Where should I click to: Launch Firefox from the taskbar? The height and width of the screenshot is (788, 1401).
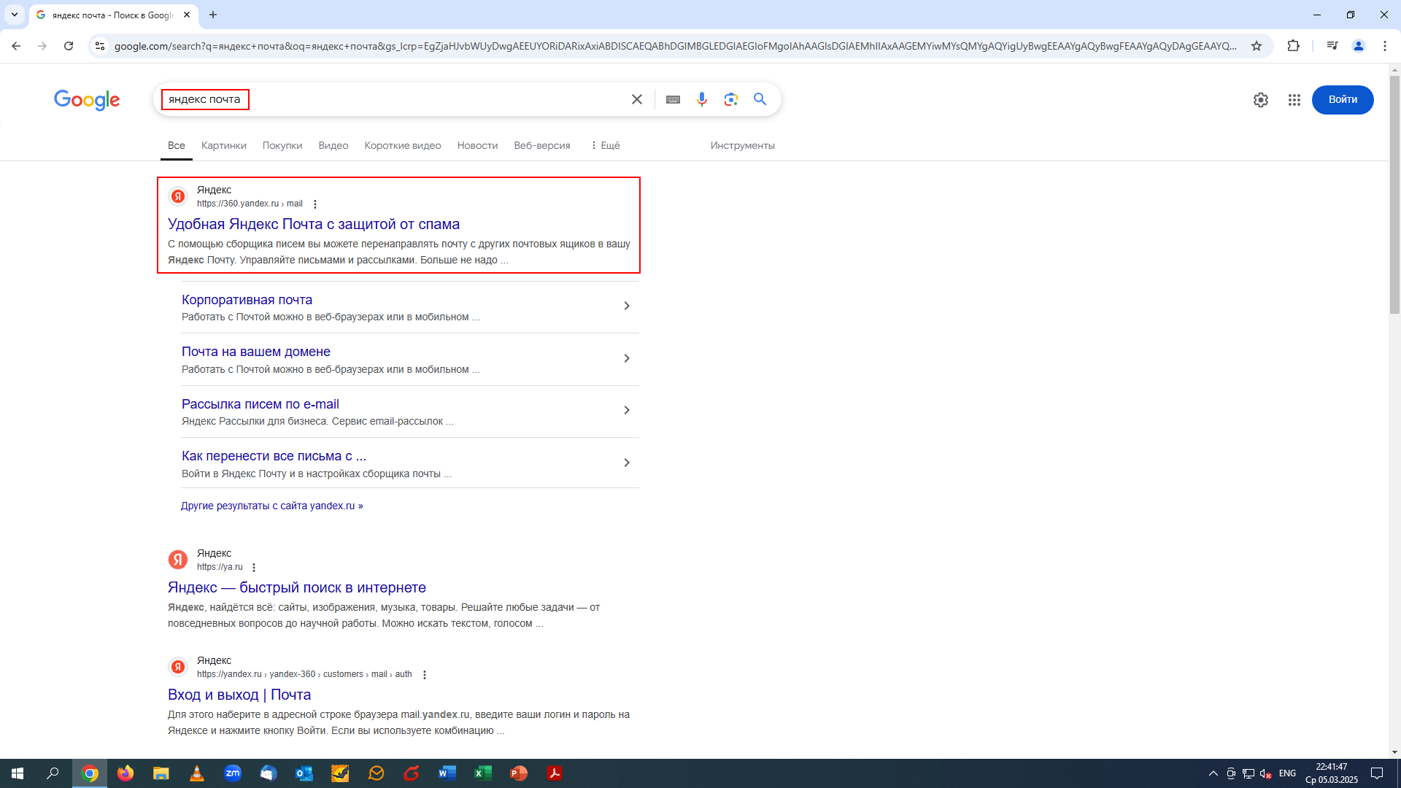coord(126,773)
